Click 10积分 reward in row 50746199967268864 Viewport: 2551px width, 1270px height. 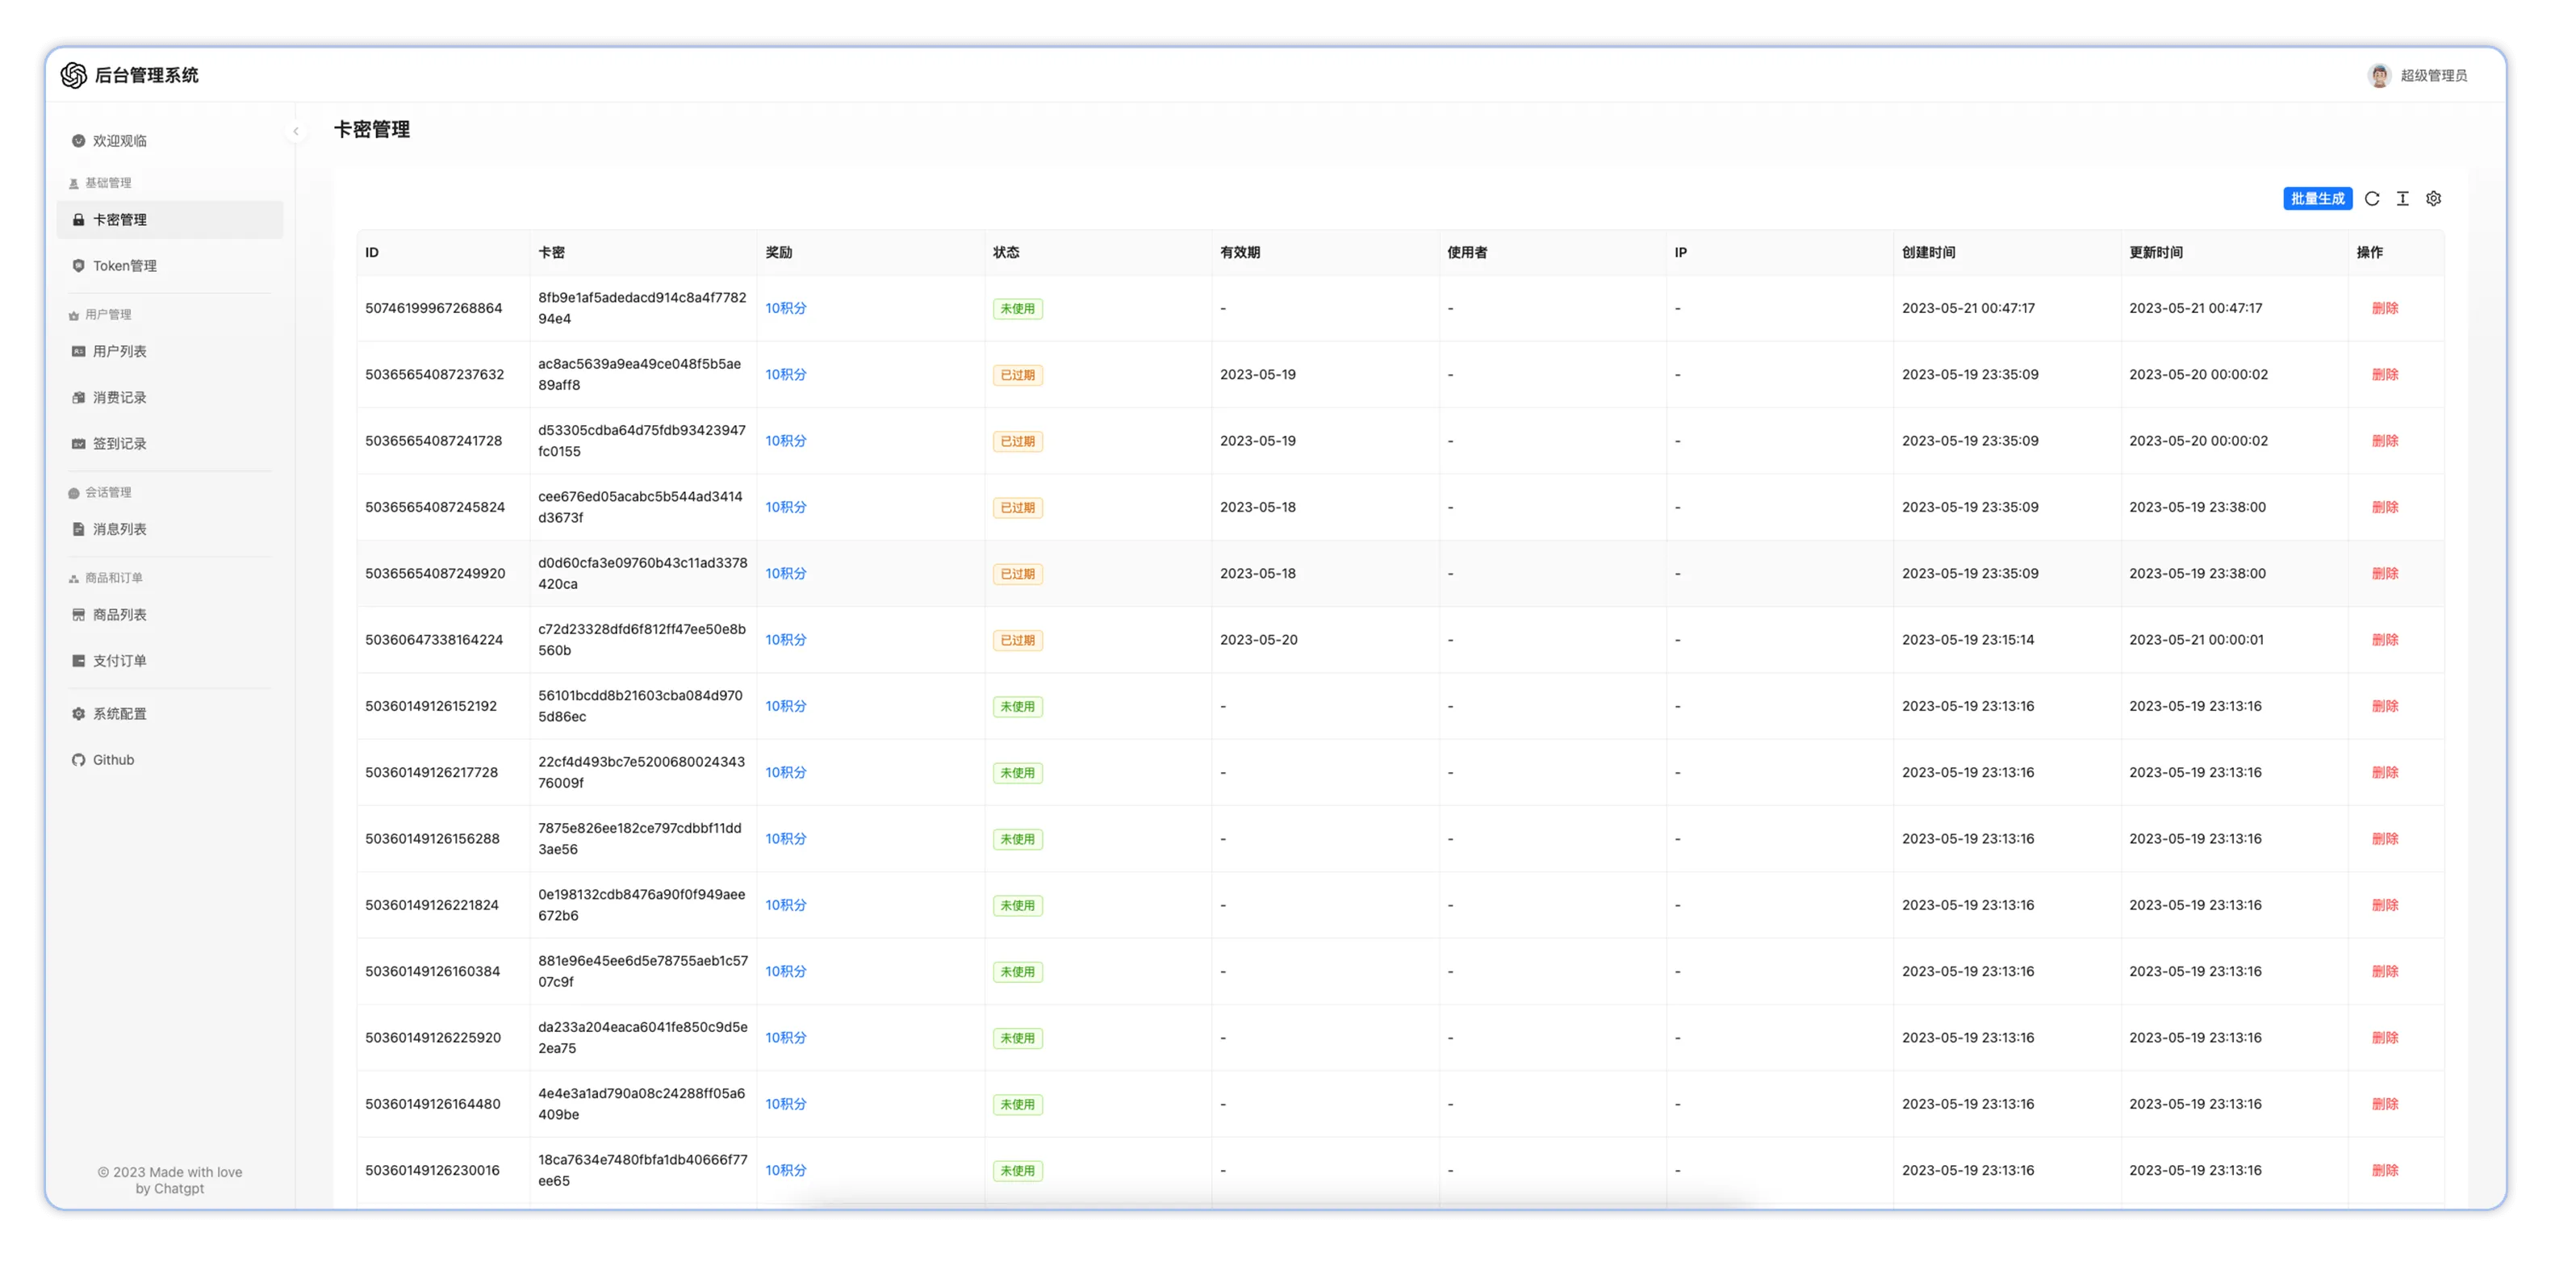pos(785,308)
